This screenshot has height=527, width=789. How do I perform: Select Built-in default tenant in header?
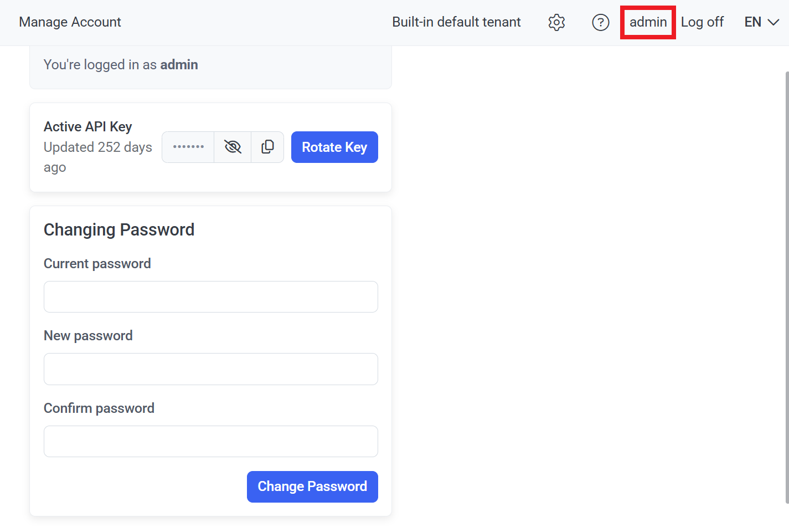point(456,22)
